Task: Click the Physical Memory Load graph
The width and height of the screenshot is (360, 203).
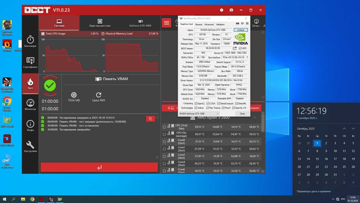Action: click(131, 55)
